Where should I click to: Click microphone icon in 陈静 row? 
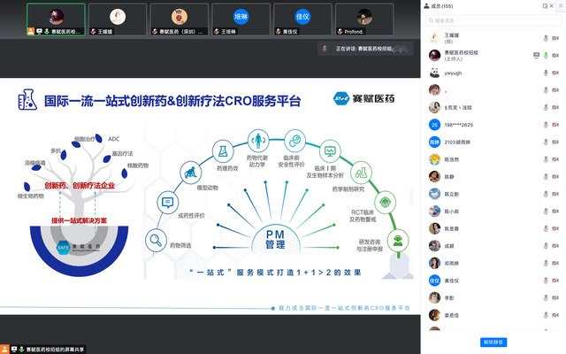(x=546, y=177)
